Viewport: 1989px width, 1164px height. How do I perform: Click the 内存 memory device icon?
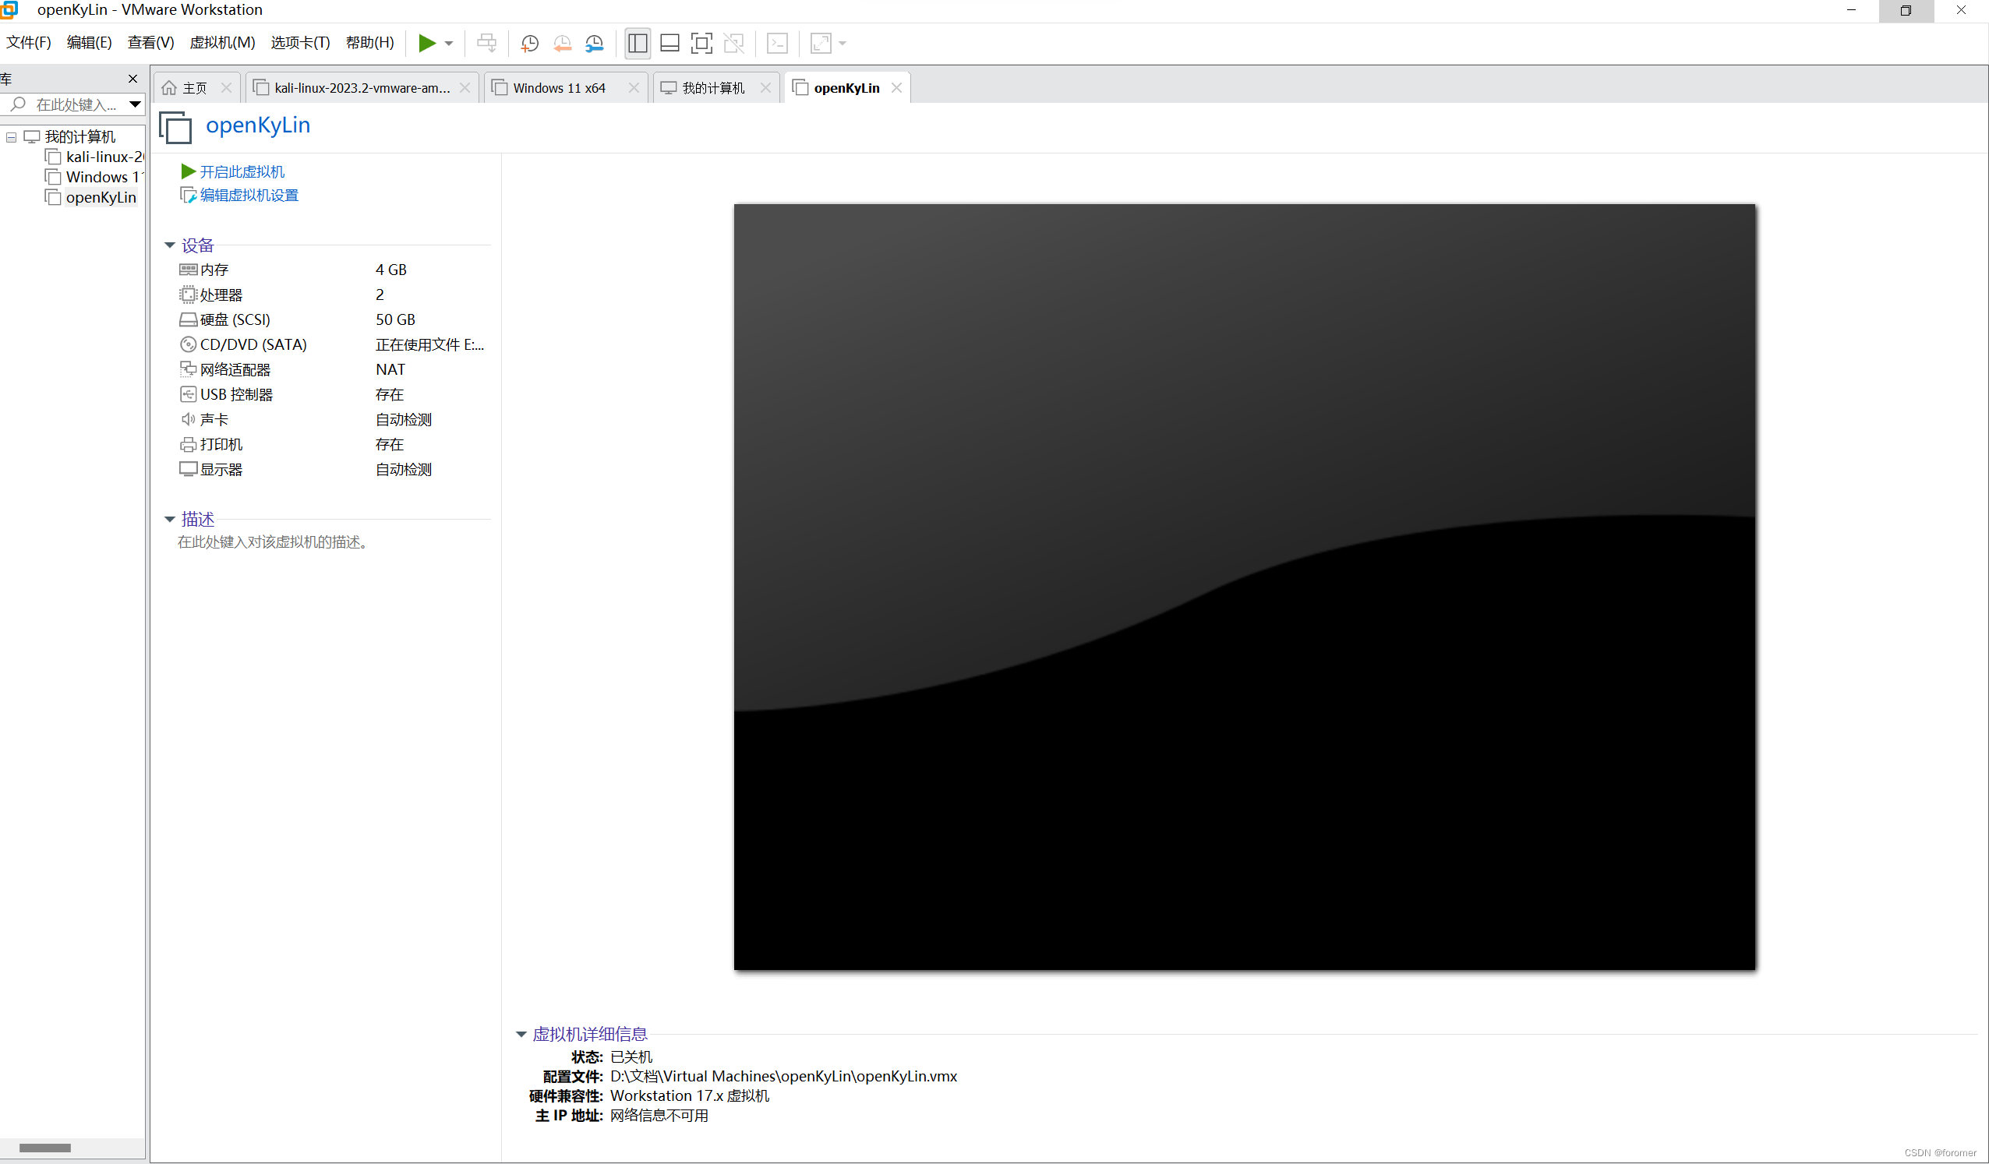coord(188,269)
